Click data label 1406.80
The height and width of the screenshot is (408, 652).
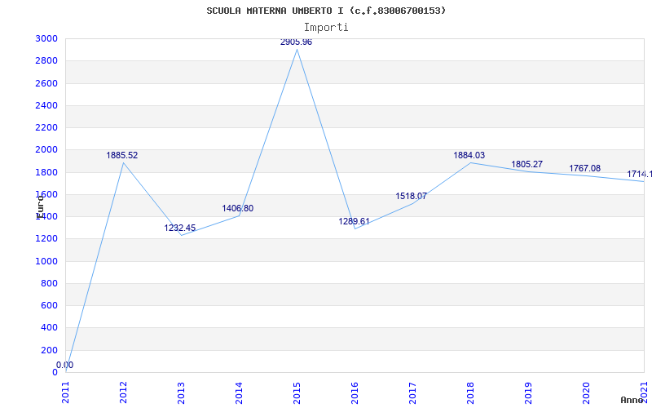point(237,209)
